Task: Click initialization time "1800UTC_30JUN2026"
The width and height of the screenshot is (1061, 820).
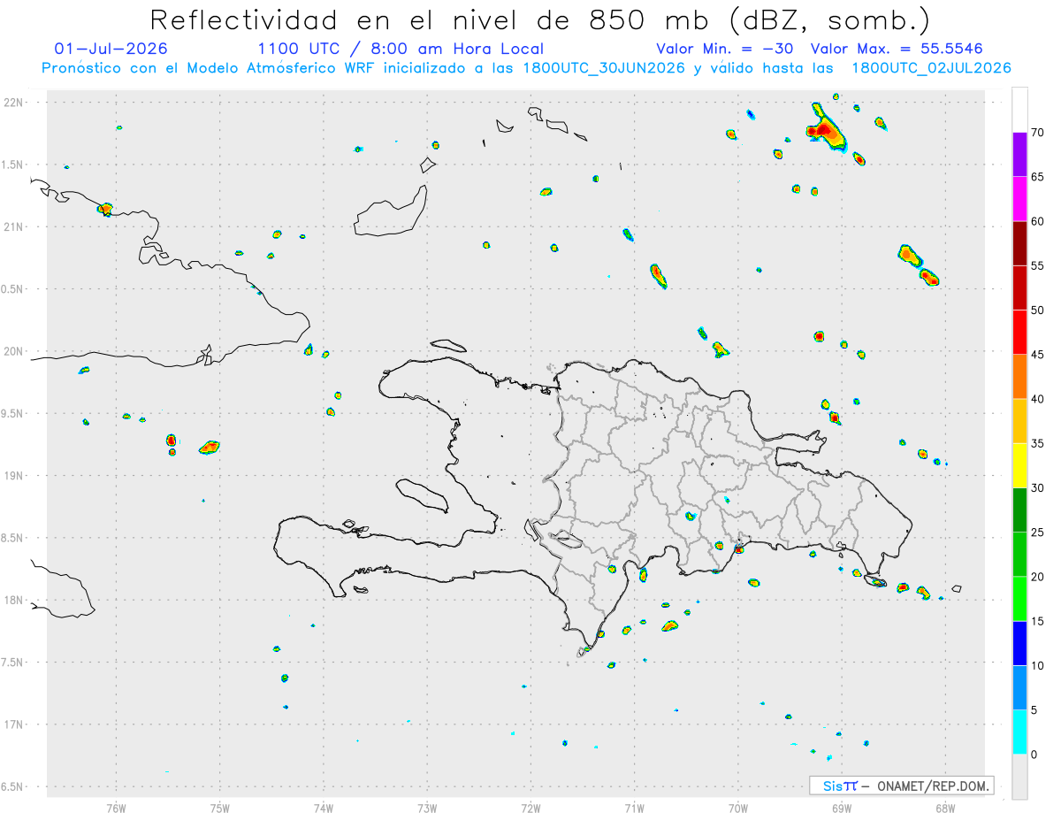Action: tap(604, 68)
